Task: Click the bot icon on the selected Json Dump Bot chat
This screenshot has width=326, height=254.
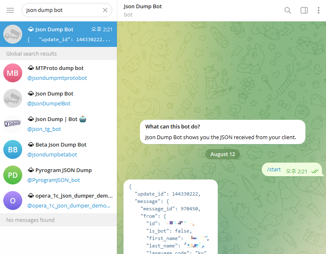Action: [x=30, y=29]
